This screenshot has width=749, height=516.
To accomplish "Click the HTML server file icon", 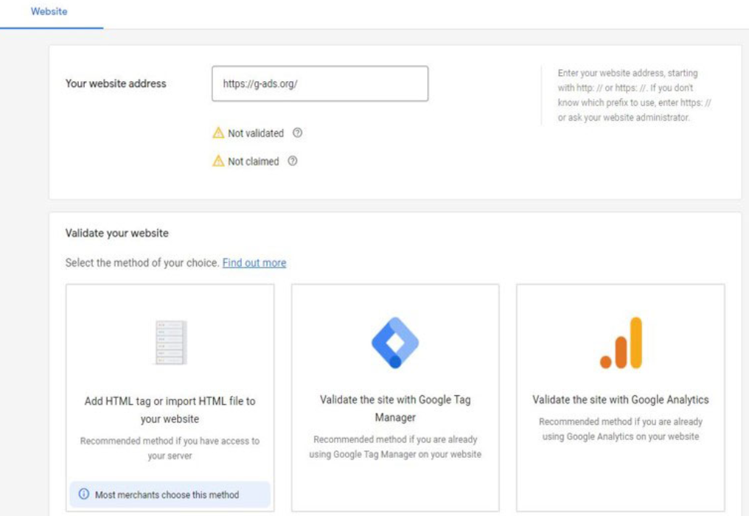I will coord(170,343).
